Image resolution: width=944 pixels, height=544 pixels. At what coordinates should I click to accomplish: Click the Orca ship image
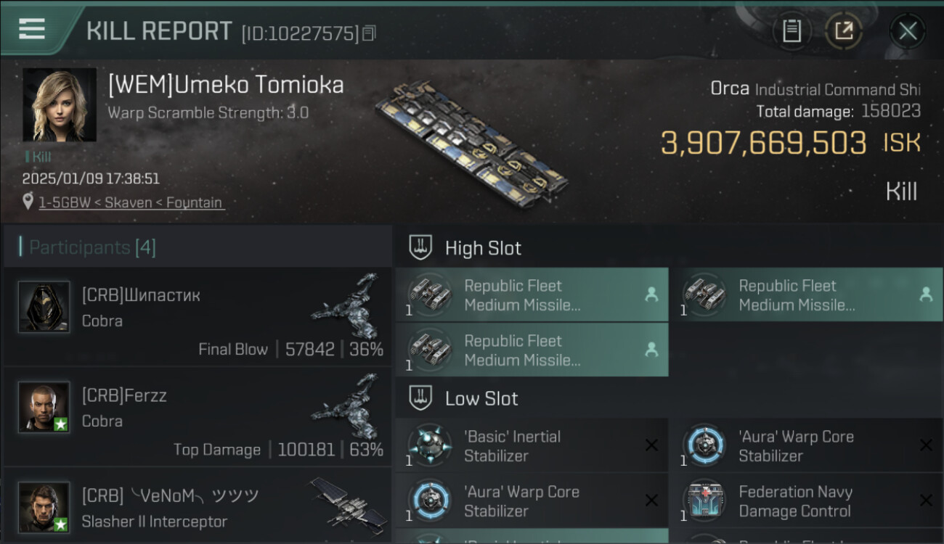(472, 138)
